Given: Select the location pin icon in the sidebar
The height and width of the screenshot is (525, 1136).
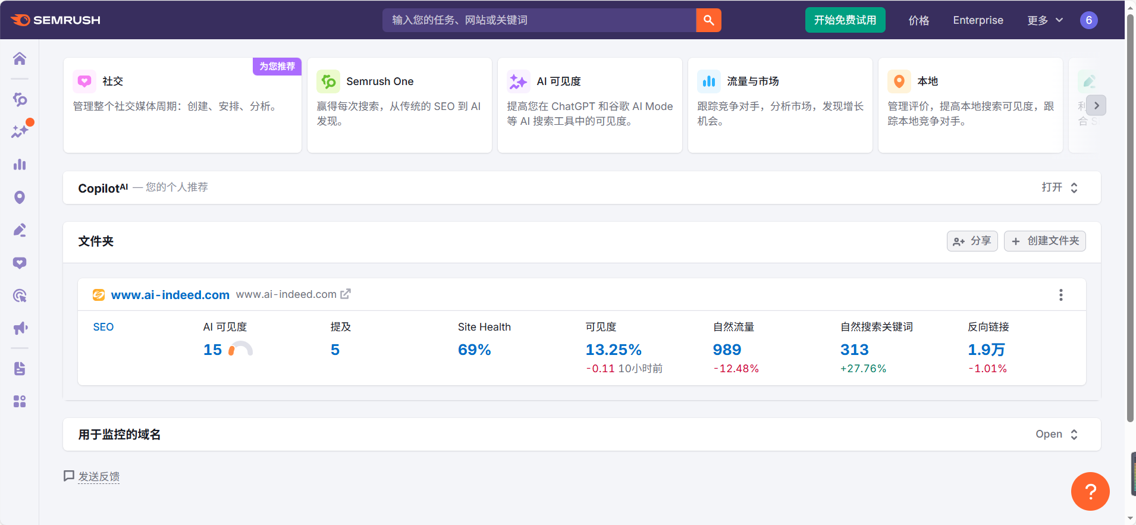Looking at the screenshot, I should (x=20, y=197).
